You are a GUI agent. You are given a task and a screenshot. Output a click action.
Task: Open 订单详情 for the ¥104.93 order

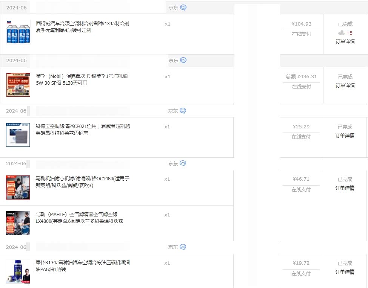345,41
